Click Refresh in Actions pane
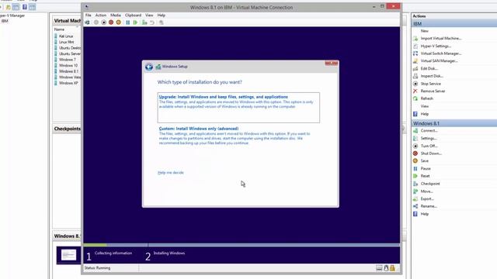The height and width of the screenshot is (279, 497). pos(426,98)
